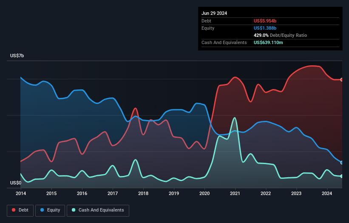Click the 429.0% Debt/Equity Ratio text
Viewport: 349px width, 223px height.
click(x=280, y=35)
